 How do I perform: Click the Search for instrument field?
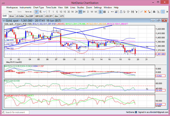tap(16, 112)
